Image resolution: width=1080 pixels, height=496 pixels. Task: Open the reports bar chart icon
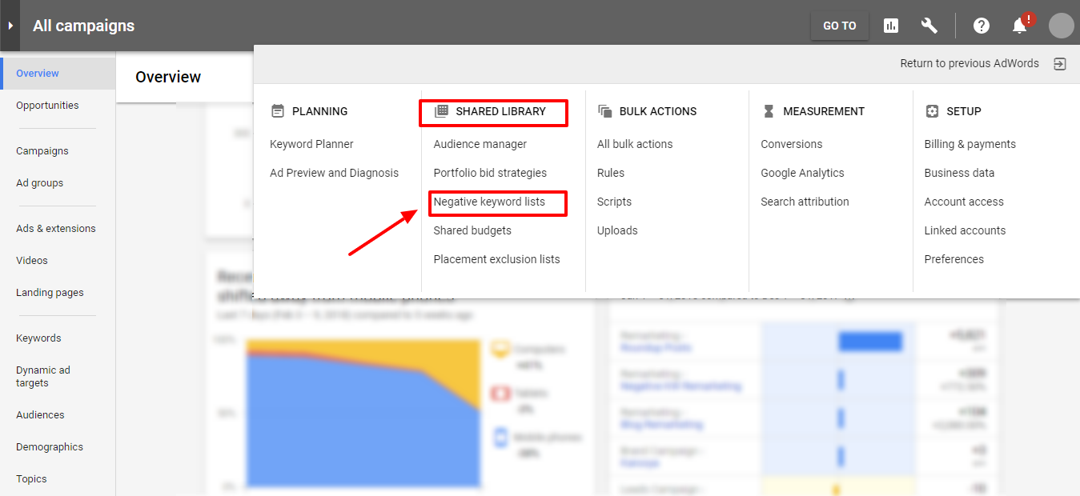891,26
